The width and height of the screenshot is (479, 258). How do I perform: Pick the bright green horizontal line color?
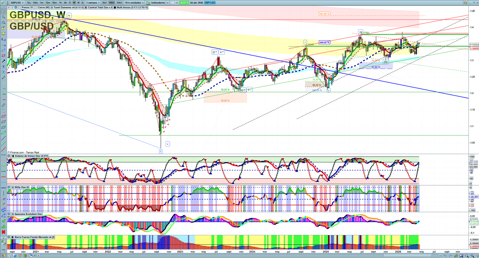click(x=3, y=166)
